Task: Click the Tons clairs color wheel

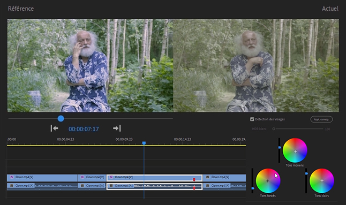Action: (x=322, y=181)
